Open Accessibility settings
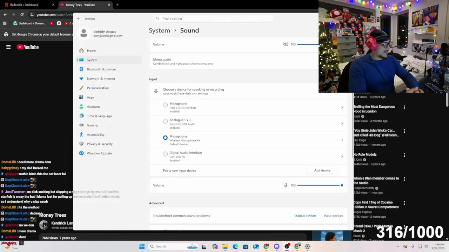Screen dimensions: 449x252 pyautogui.click(x=109, y=135)
